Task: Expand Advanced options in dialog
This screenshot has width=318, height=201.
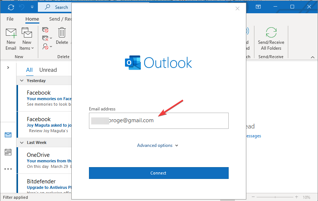Action: point(158,145)
